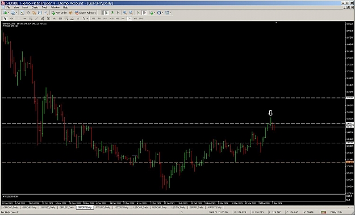Zoom in on the chart

[x=125, y=13]
